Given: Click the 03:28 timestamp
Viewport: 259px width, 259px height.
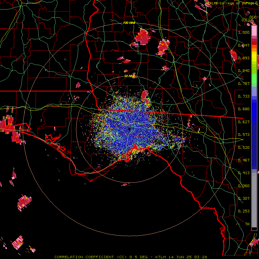Looking at the screenshot, I should [x=201, y=257].
